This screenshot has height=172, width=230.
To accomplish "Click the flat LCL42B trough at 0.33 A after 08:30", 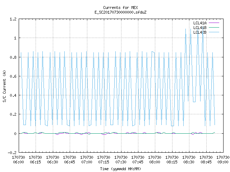I will [194, 102].
